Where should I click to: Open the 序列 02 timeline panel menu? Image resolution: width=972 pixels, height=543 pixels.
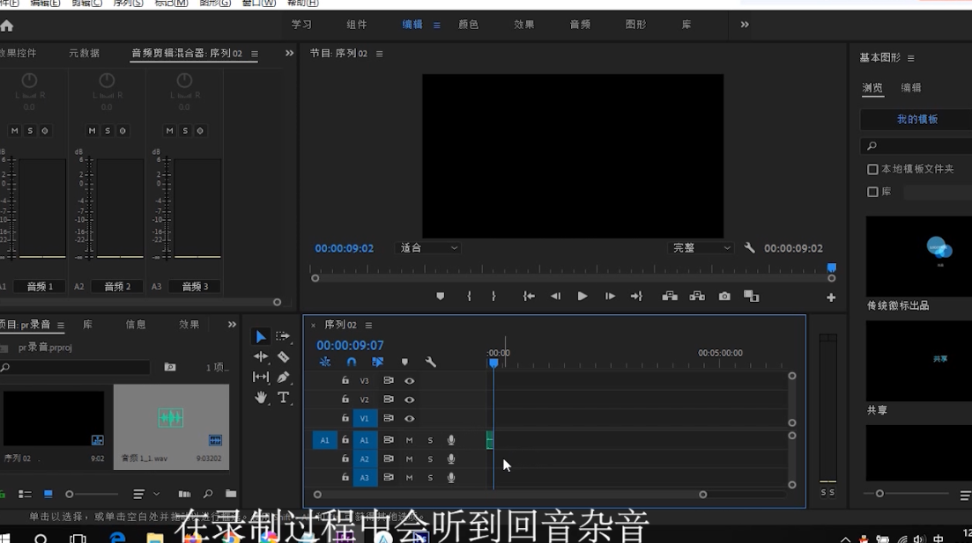point(368,325)
